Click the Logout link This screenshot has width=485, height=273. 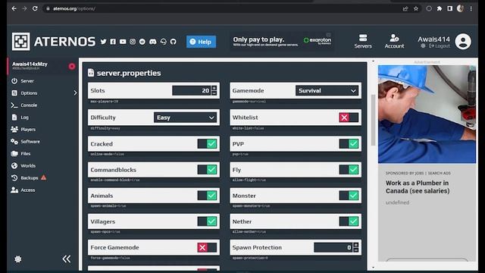pos(440,45)
